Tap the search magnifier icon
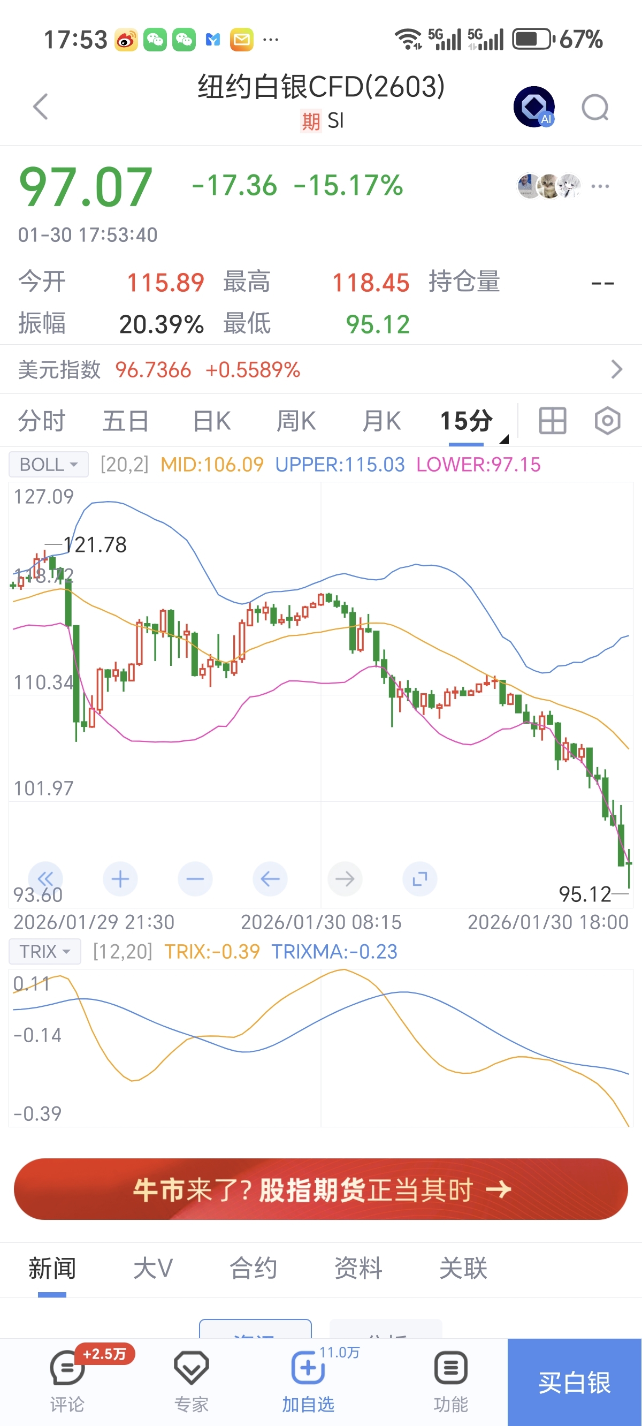 (x=595, y=108)
